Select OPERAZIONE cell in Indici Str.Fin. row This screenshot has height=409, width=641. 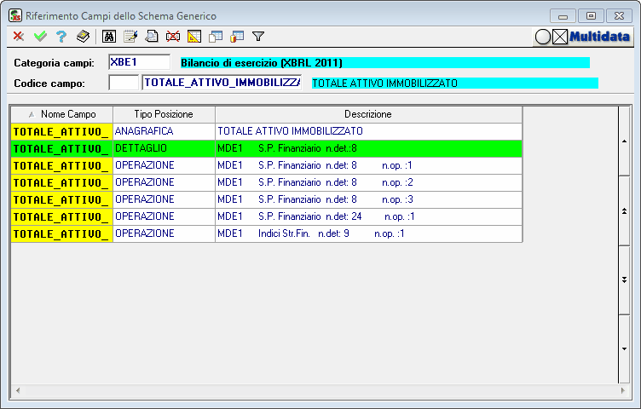click(x=164, y=233)
